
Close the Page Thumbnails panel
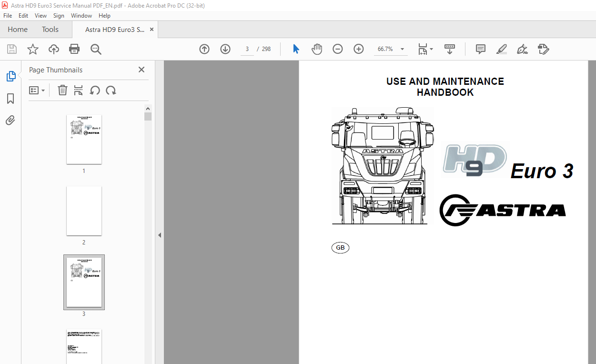point(141,70)
